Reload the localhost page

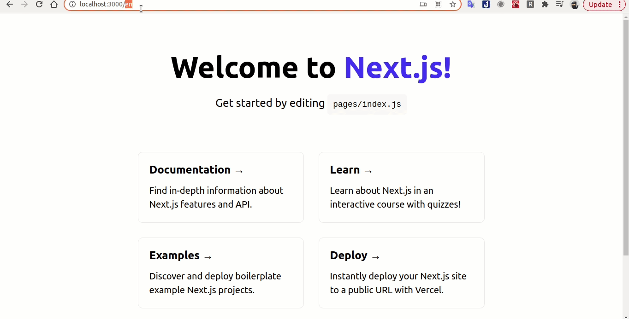point(39,5)
